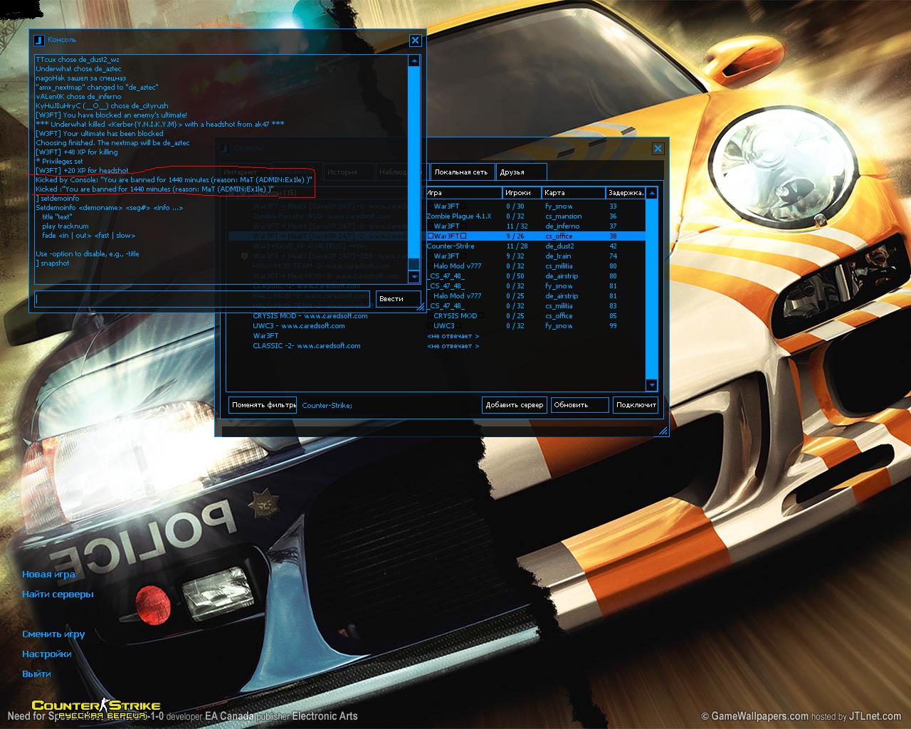Close the servers browser window
911x729 pixels.
click(658, 149)
